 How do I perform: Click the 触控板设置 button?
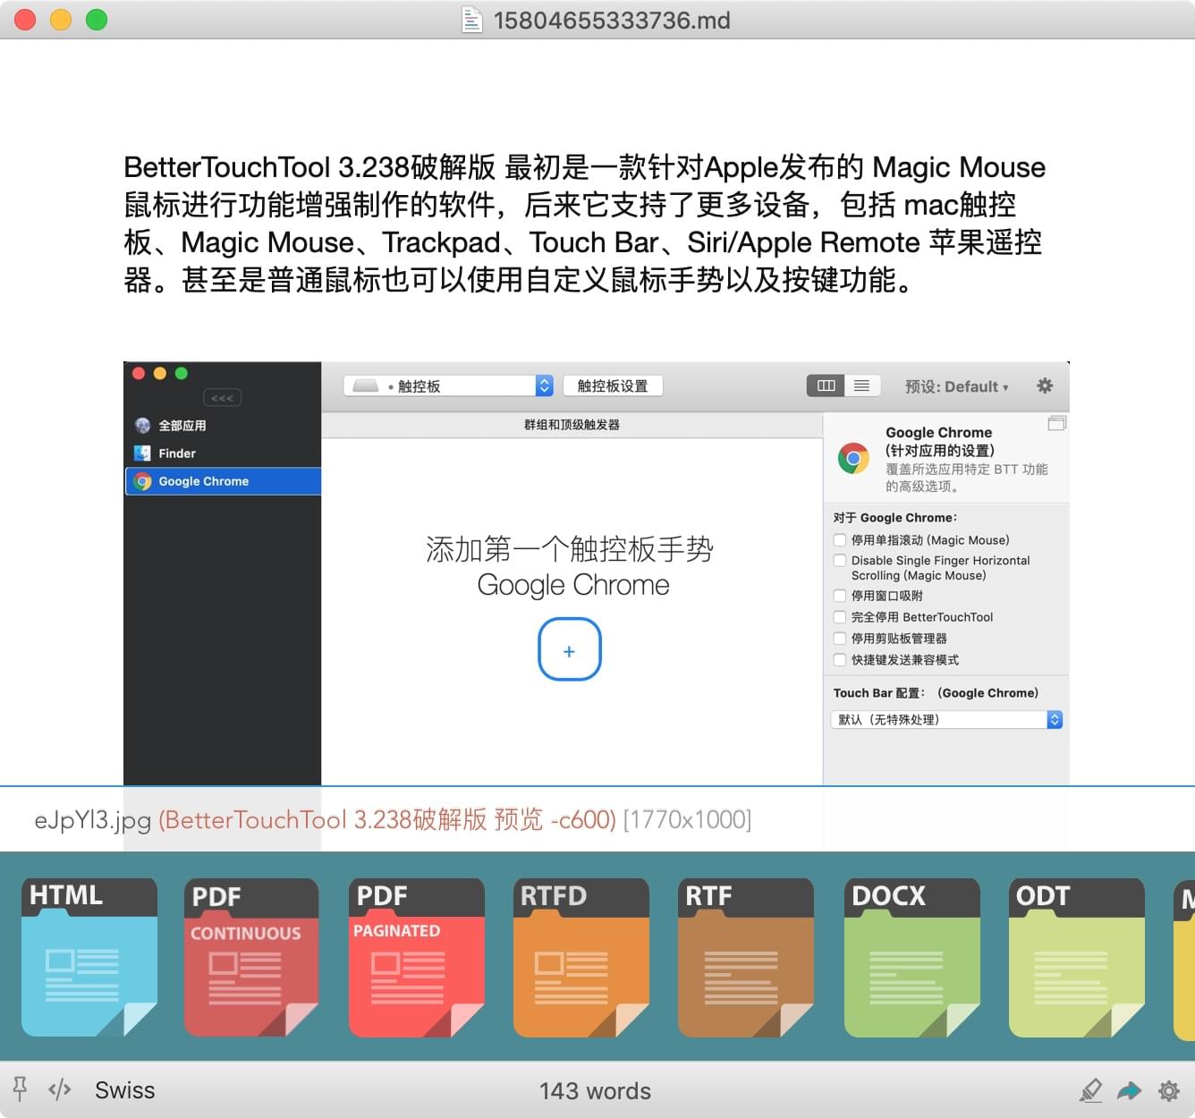pos(613,385)
